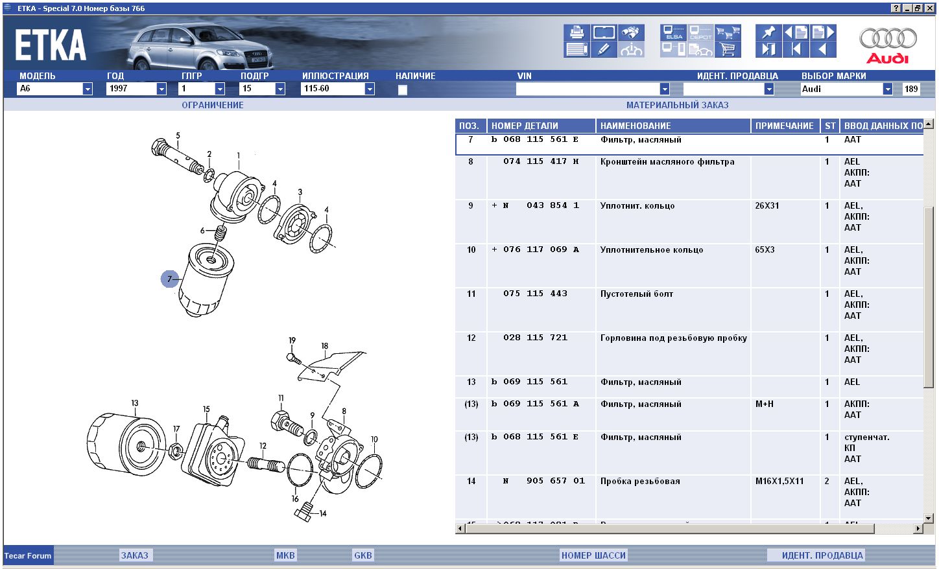Launch the ELSA link icon

click(673, 32)
